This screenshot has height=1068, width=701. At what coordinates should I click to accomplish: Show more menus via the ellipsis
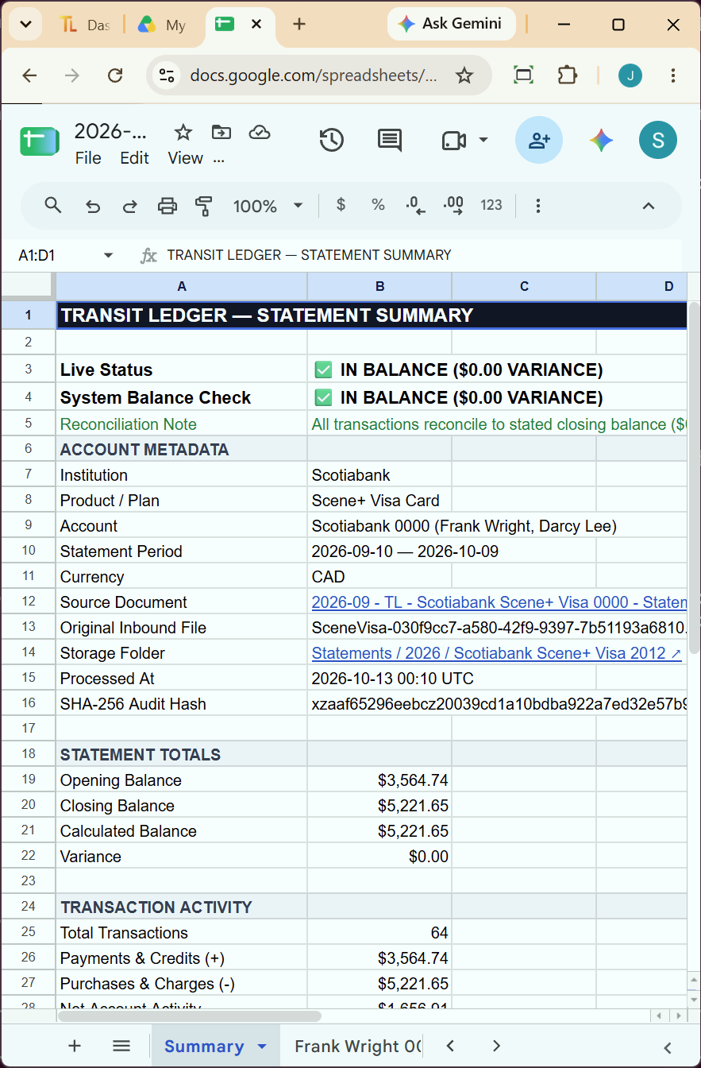click(219, 158)
